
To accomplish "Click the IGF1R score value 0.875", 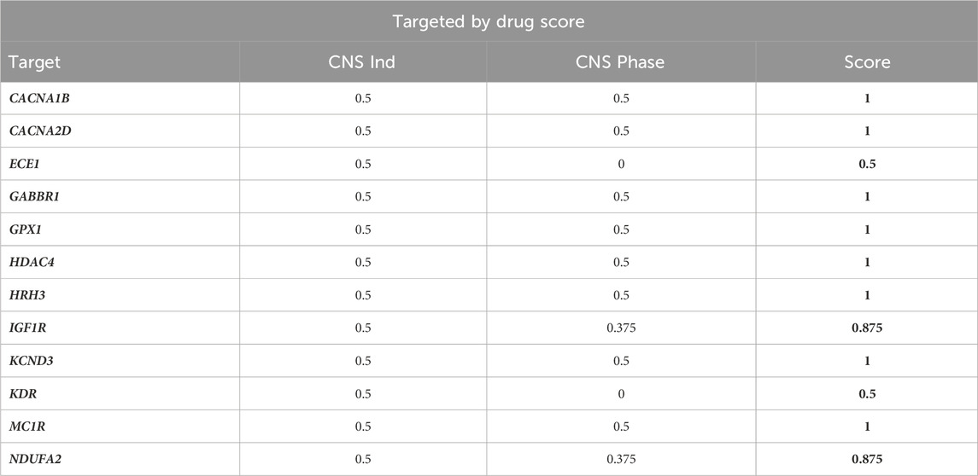I will pos(866,328).
